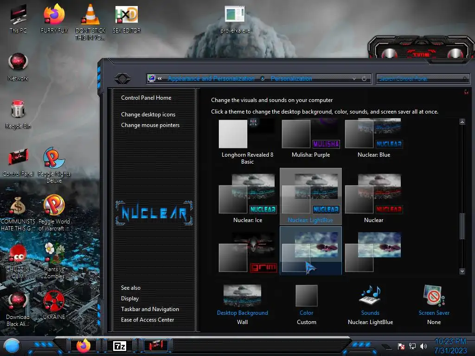The width and height of the screenshot is (475, 356).
Task: Launch the CHUZZIN CUM game shortcut
Action: 18,261
